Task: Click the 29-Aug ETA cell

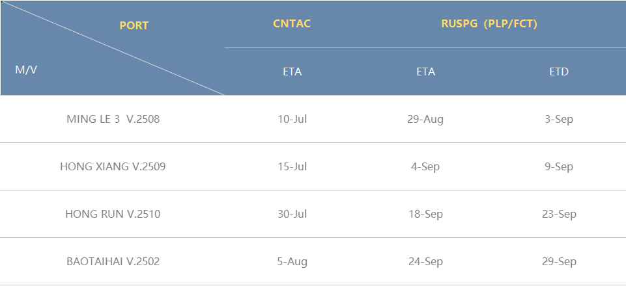Action: [x=425, y=119]
